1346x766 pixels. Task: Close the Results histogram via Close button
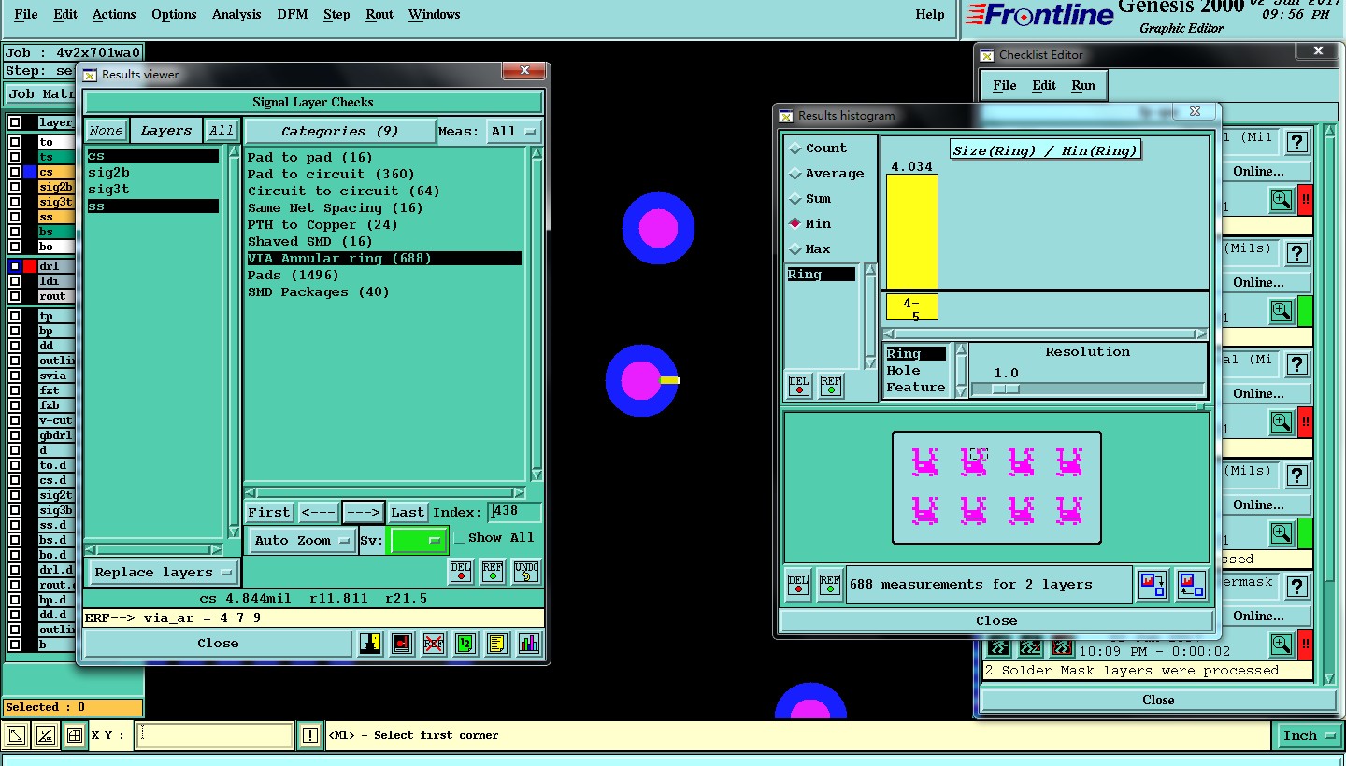click(996, 621)
